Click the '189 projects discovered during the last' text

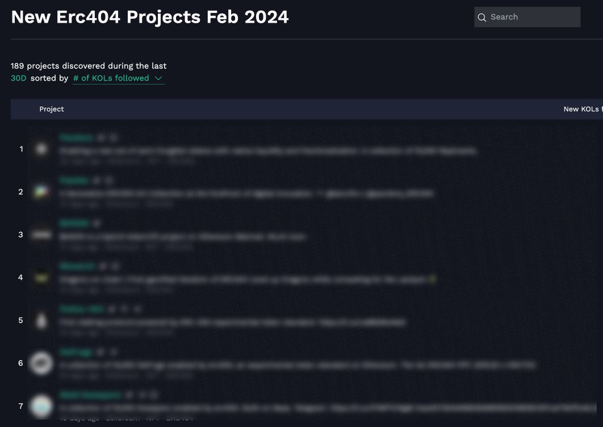point(89,66)
